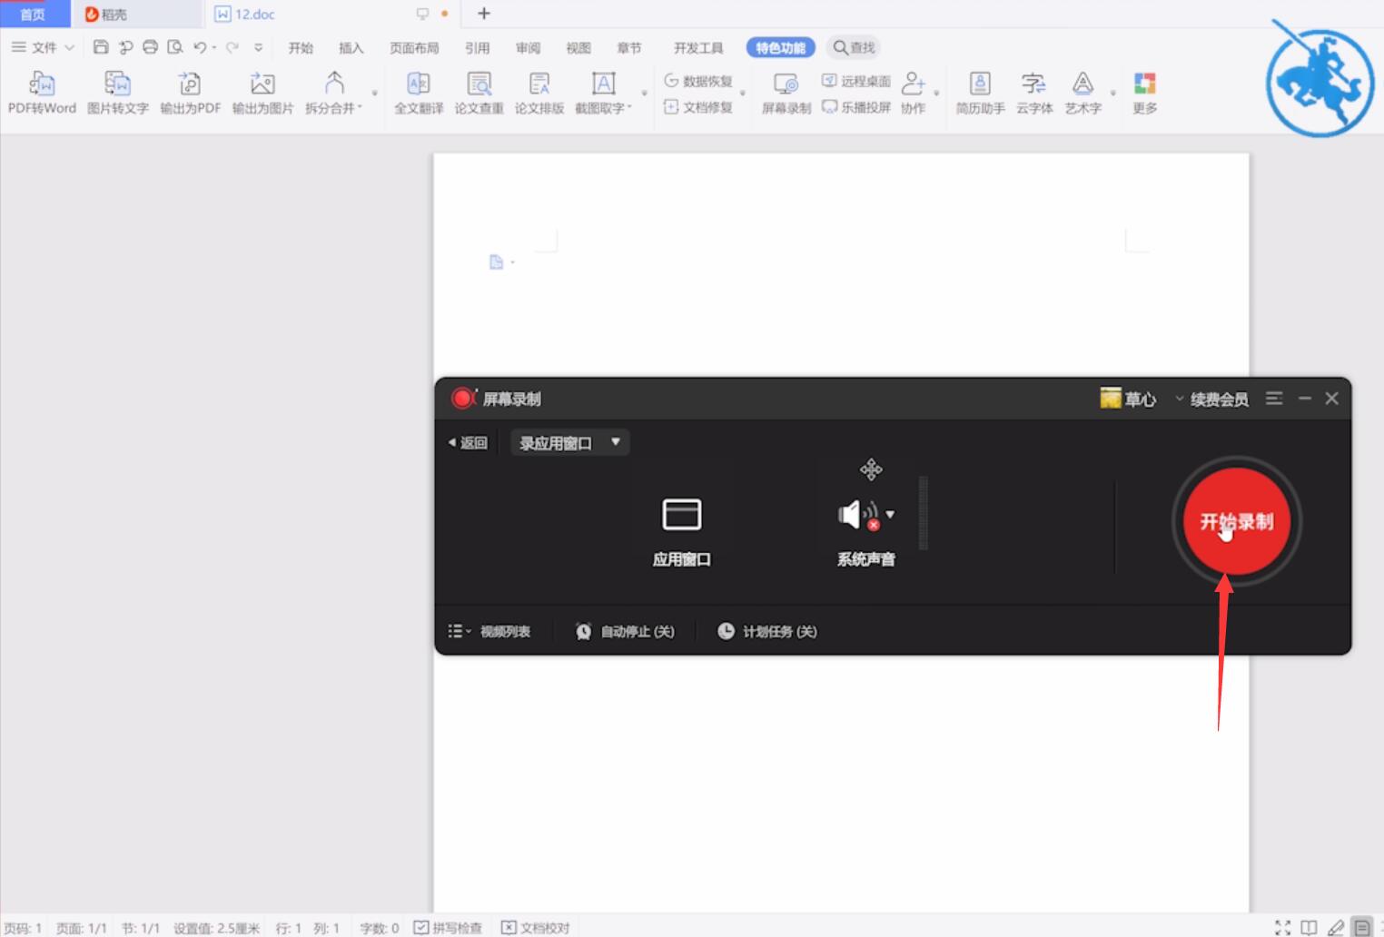The image size is (1384, 937).
Task: Toggle 文档校对 in status bar
Action: [536, 927]
